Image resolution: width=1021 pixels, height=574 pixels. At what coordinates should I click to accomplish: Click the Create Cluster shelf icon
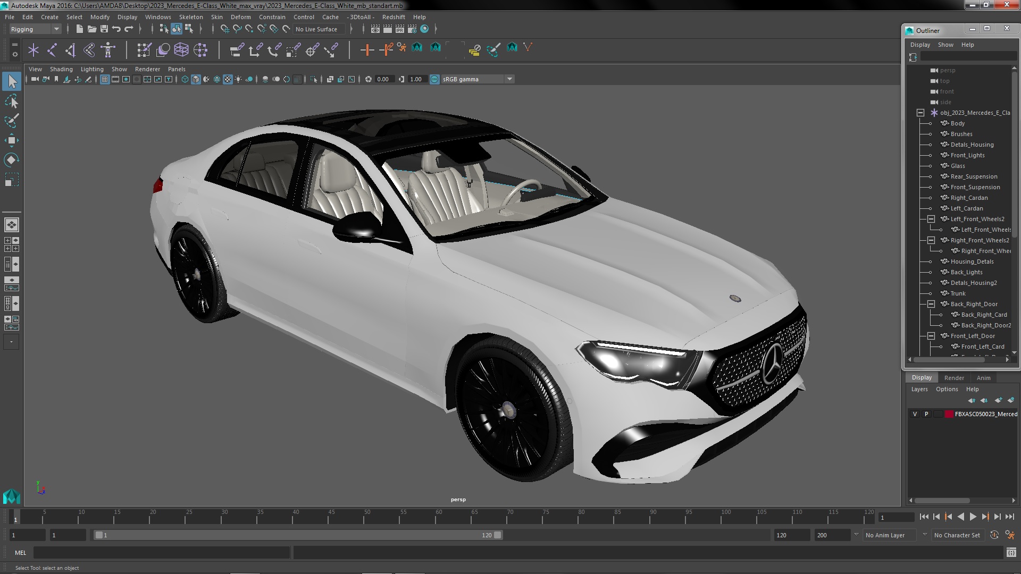200,50
